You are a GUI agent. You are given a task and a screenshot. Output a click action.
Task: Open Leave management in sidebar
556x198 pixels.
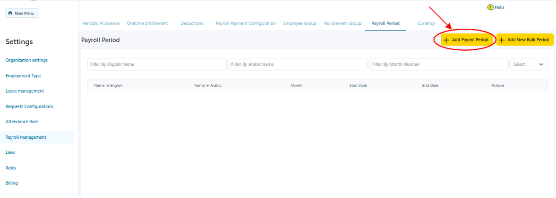coord(25,91)
